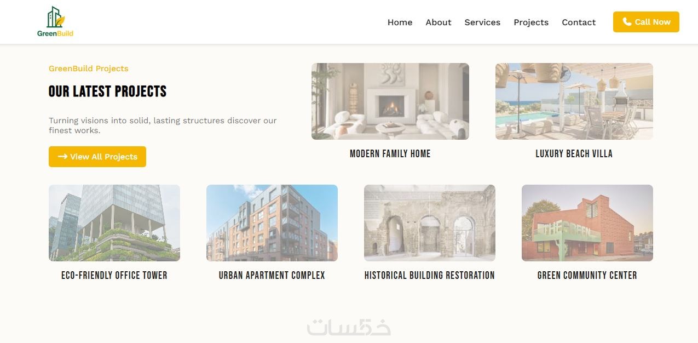
Task: Click the Green Community Center title
Action: (587, 276)
